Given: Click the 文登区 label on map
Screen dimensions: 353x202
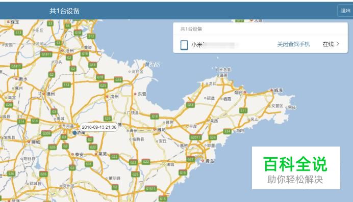Looking at the screenshot, I should coord(278,106).
